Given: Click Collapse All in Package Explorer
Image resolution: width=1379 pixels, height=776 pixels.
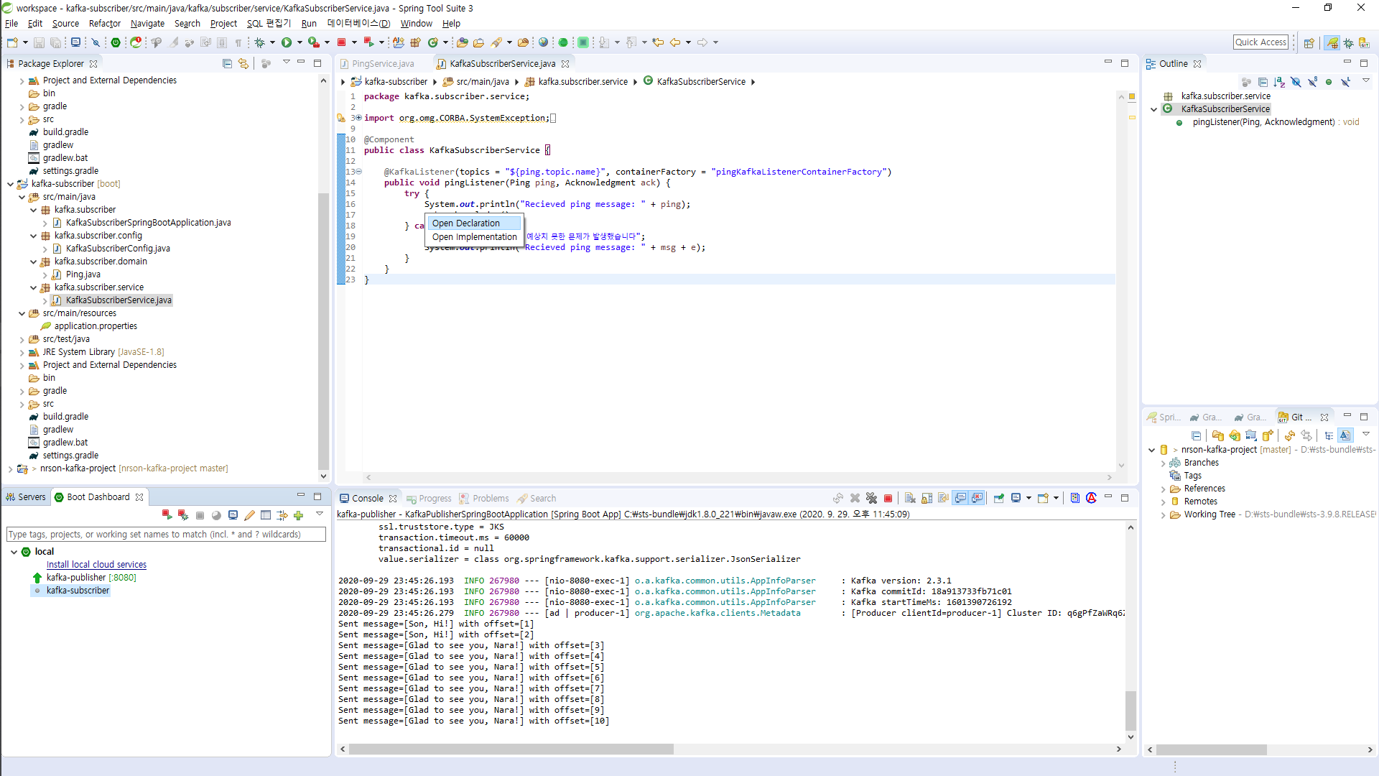Looking at the screenshot, I should 227,63.
